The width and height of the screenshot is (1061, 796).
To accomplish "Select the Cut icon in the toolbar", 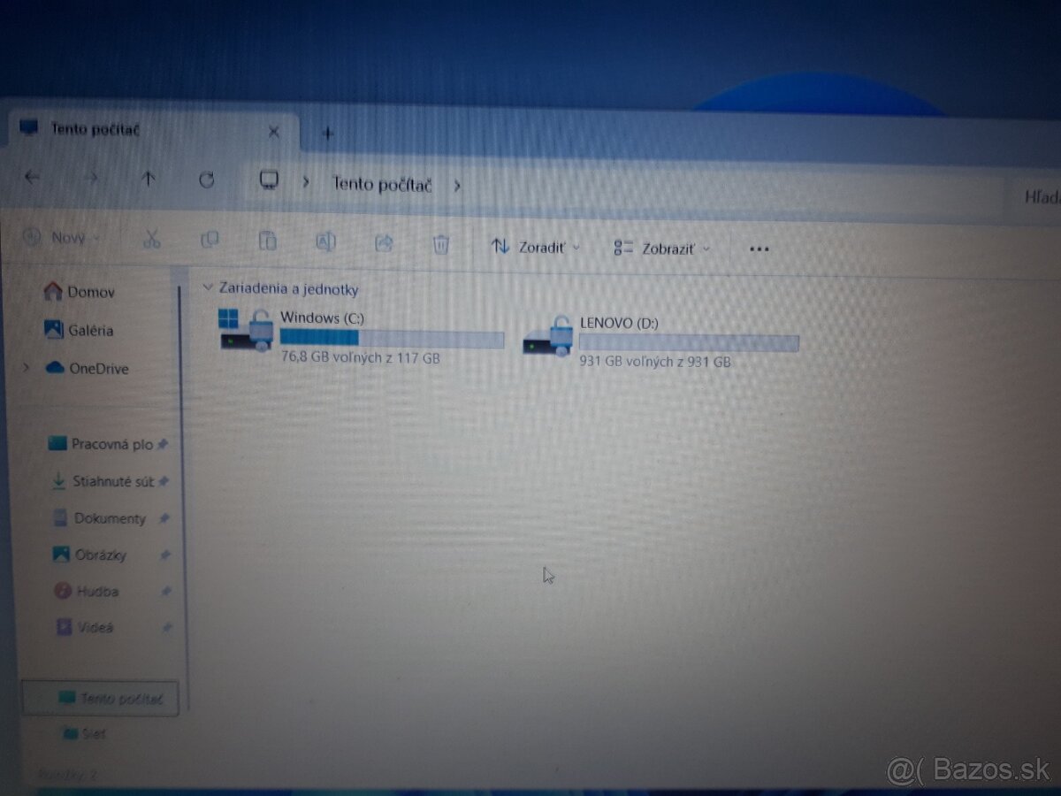I will pos(151,241).
